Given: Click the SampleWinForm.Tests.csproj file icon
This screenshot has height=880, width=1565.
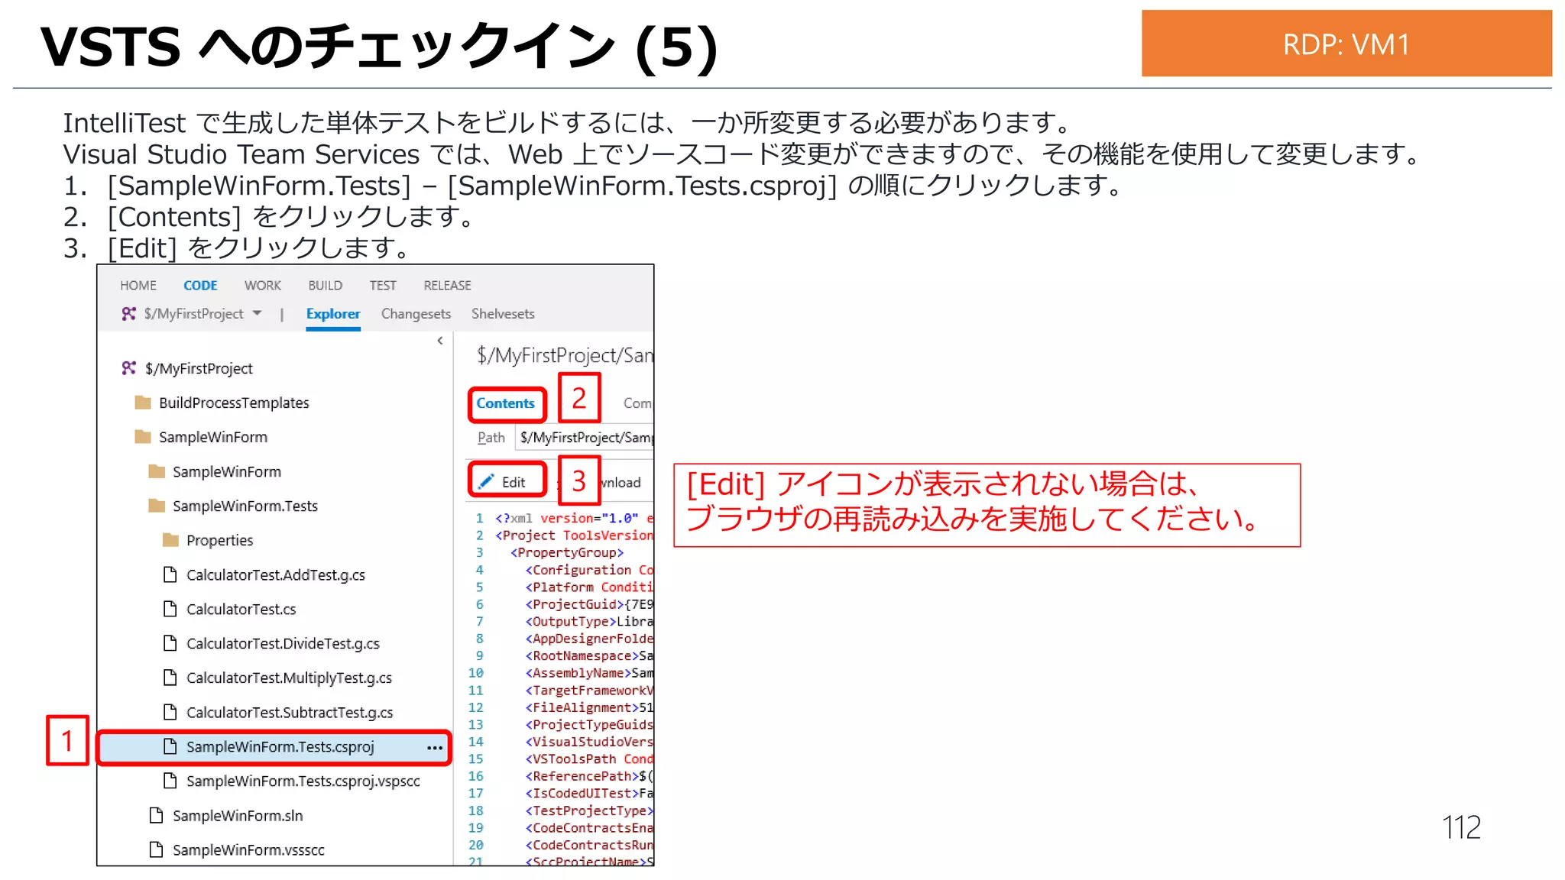Looking at the screenshot, I should click(170, 746).
